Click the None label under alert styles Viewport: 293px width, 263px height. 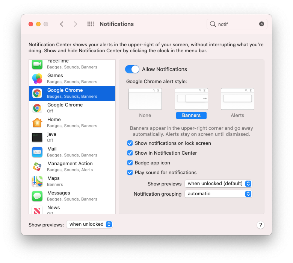tap(145, 115)
